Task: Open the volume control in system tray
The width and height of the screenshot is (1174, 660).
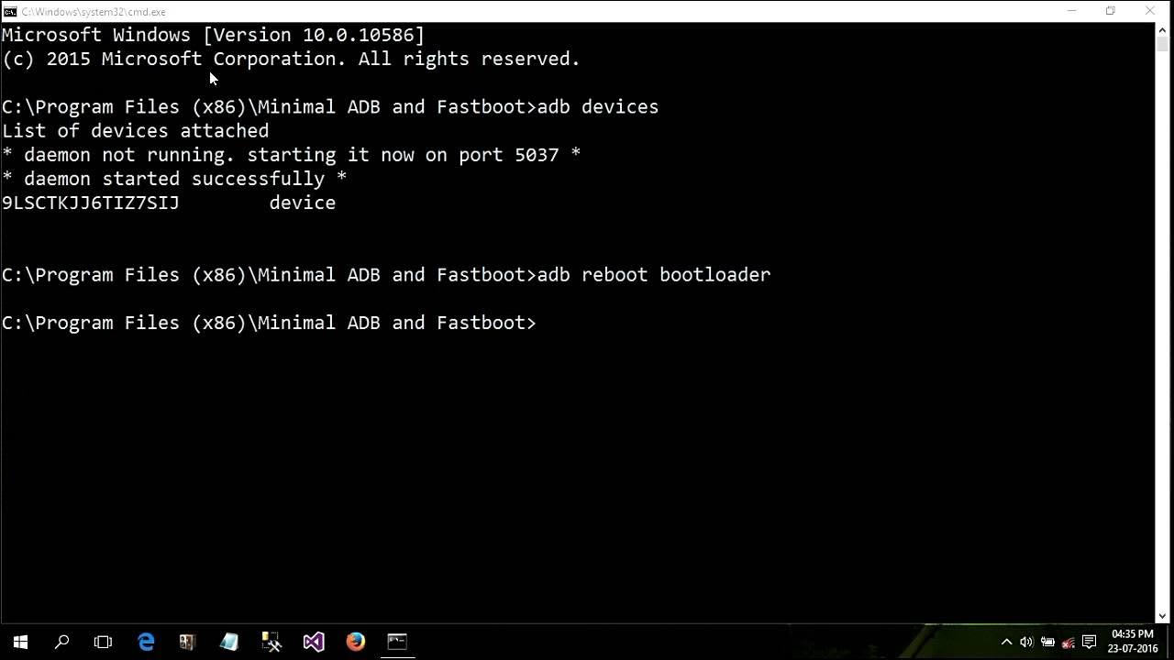Action: coord(1026,642)
